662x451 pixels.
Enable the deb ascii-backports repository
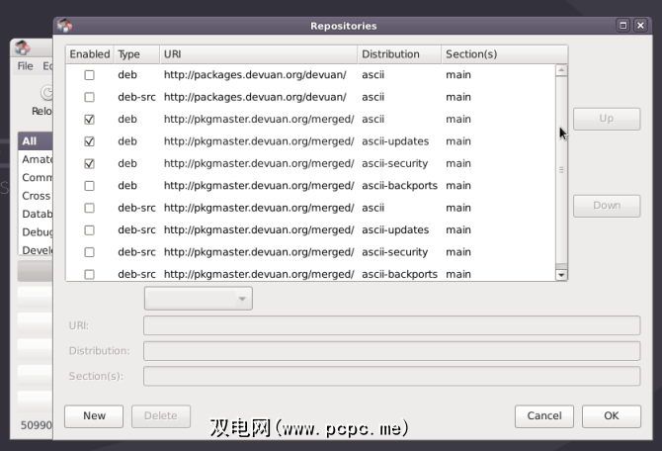tap(89, 186)
